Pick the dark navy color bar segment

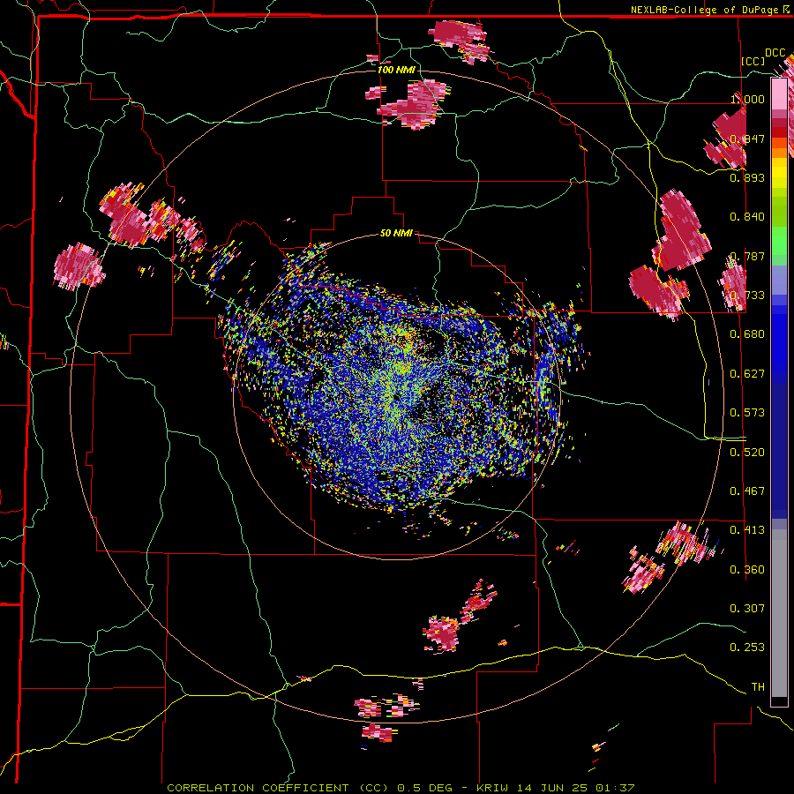(779, 446)
